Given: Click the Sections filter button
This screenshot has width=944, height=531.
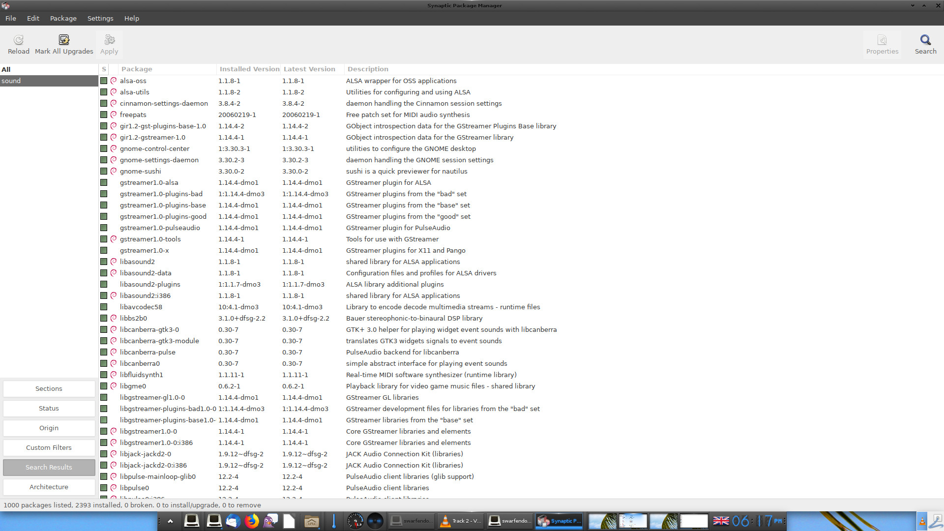Looking at the screenshot, I should pos(49,388).
